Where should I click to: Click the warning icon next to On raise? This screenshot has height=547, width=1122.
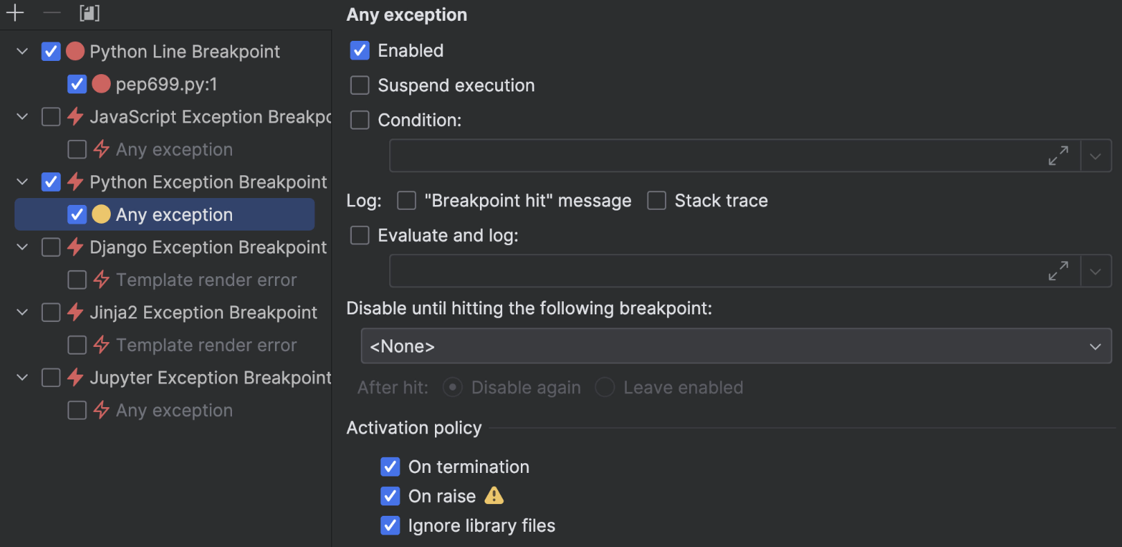click(494, 496)
